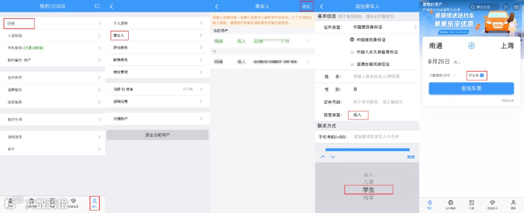Focus the 手机号码 input field
Viewport: 524px width, 213px height.
click(377, 137)
